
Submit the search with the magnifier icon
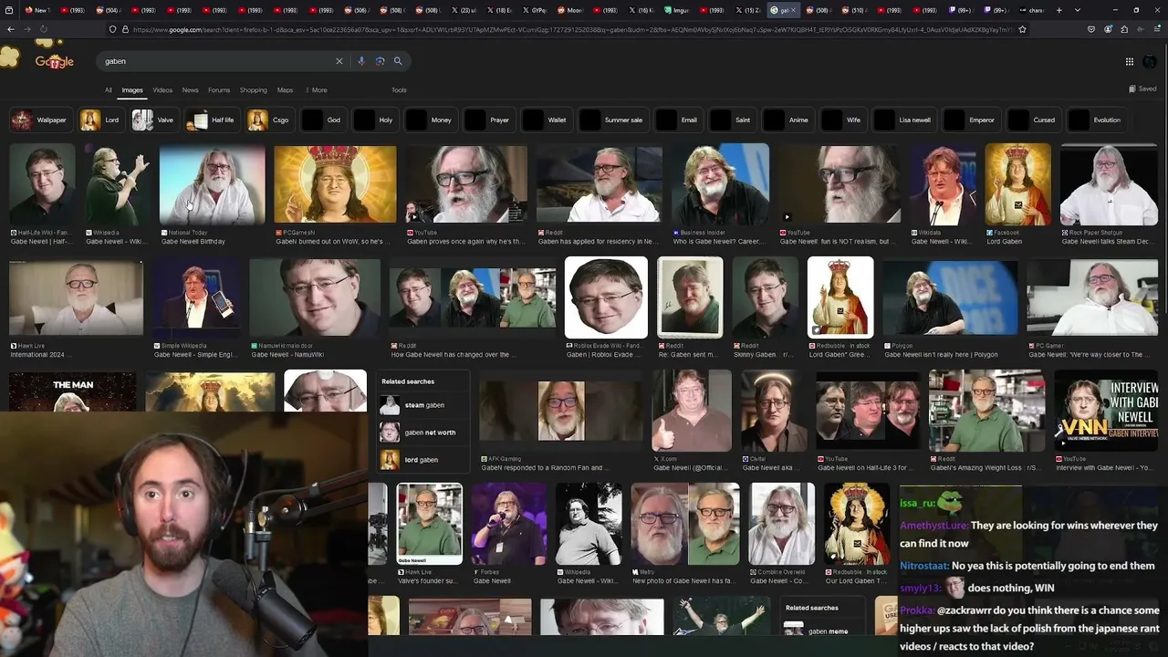pyautogui.click(x=398, y=61)
